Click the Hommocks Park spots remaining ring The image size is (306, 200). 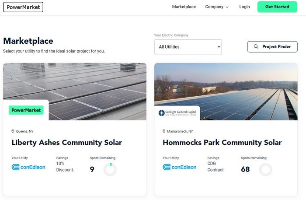point(265,169)
